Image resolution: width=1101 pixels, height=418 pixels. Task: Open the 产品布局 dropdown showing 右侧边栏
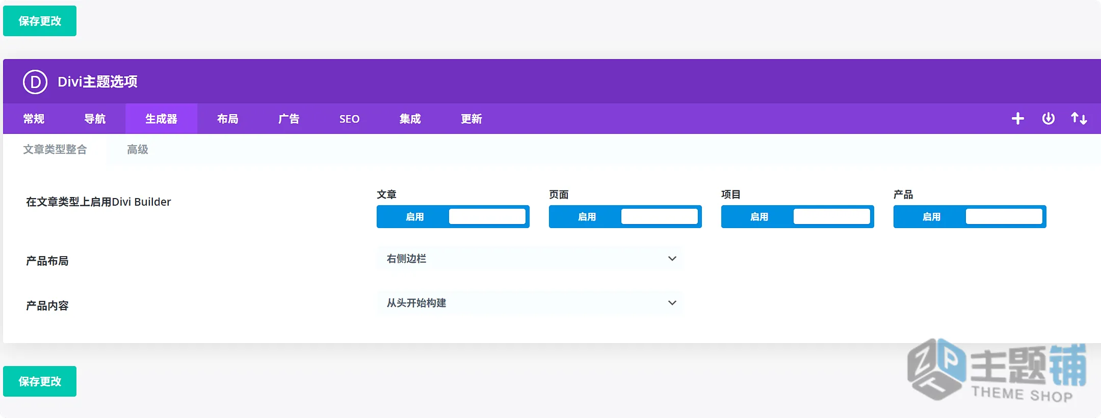point(529,259)
